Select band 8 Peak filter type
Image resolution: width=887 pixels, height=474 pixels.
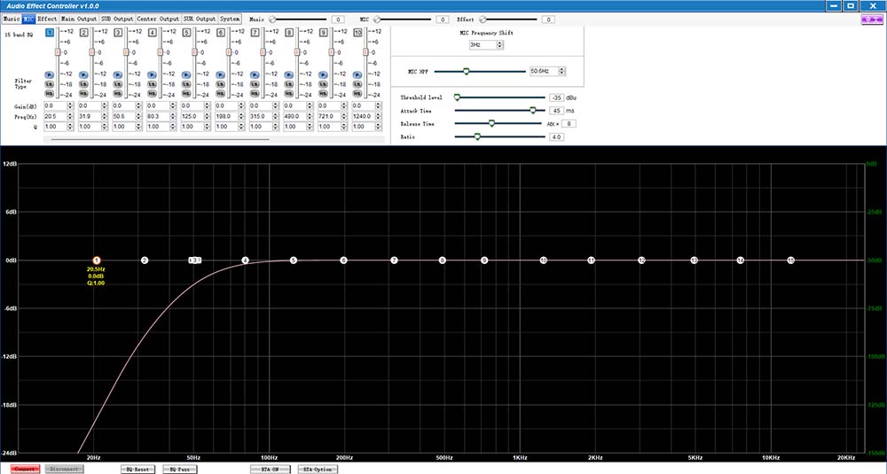289,74
